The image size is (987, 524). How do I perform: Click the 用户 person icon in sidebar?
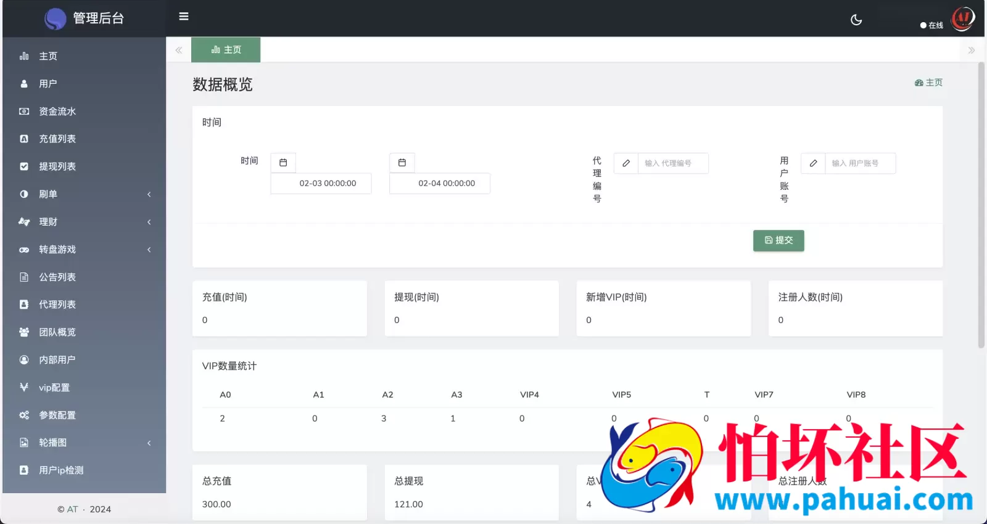[24, 84]
